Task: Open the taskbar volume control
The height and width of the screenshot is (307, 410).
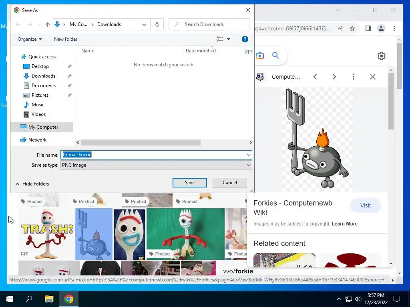Action: point(358,299)
